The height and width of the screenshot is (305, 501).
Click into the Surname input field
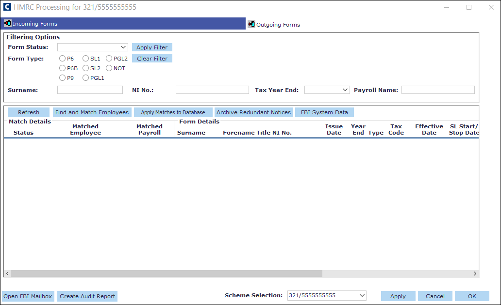pos(90,90)
